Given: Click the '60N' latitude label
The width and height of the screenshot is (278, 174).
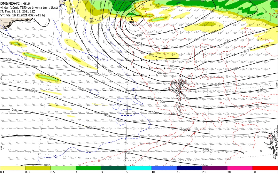Looking at the screenshot, I should pos(1,148).
